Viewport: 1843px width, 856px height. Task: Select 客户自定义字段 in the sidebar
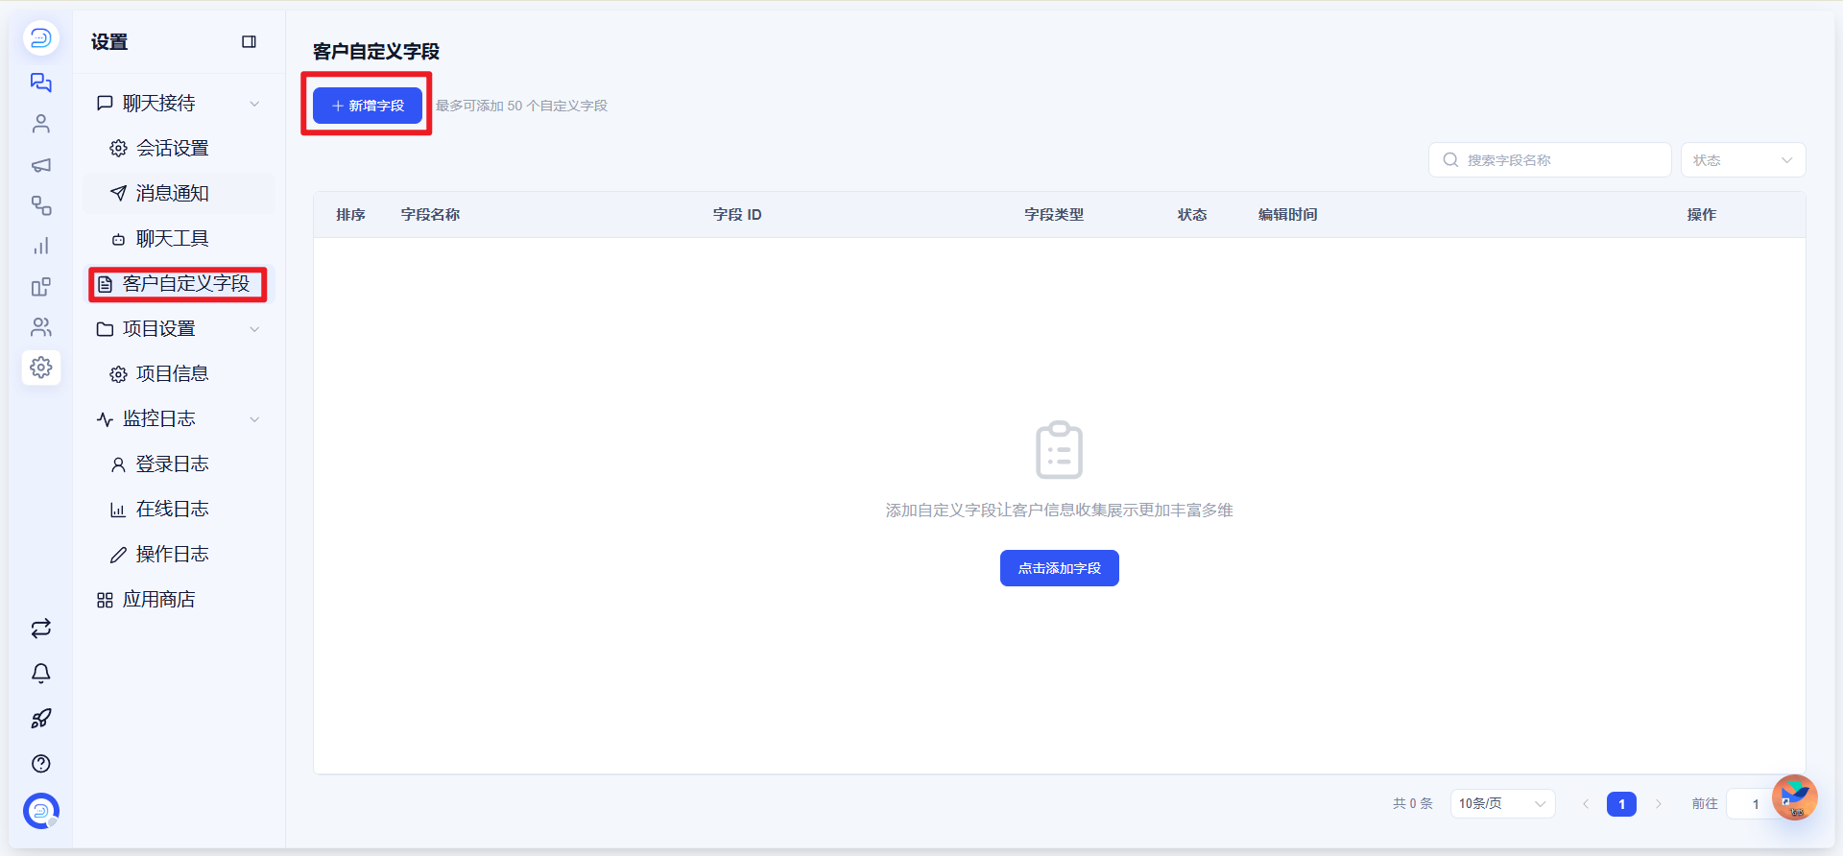(x=178, y=284)
